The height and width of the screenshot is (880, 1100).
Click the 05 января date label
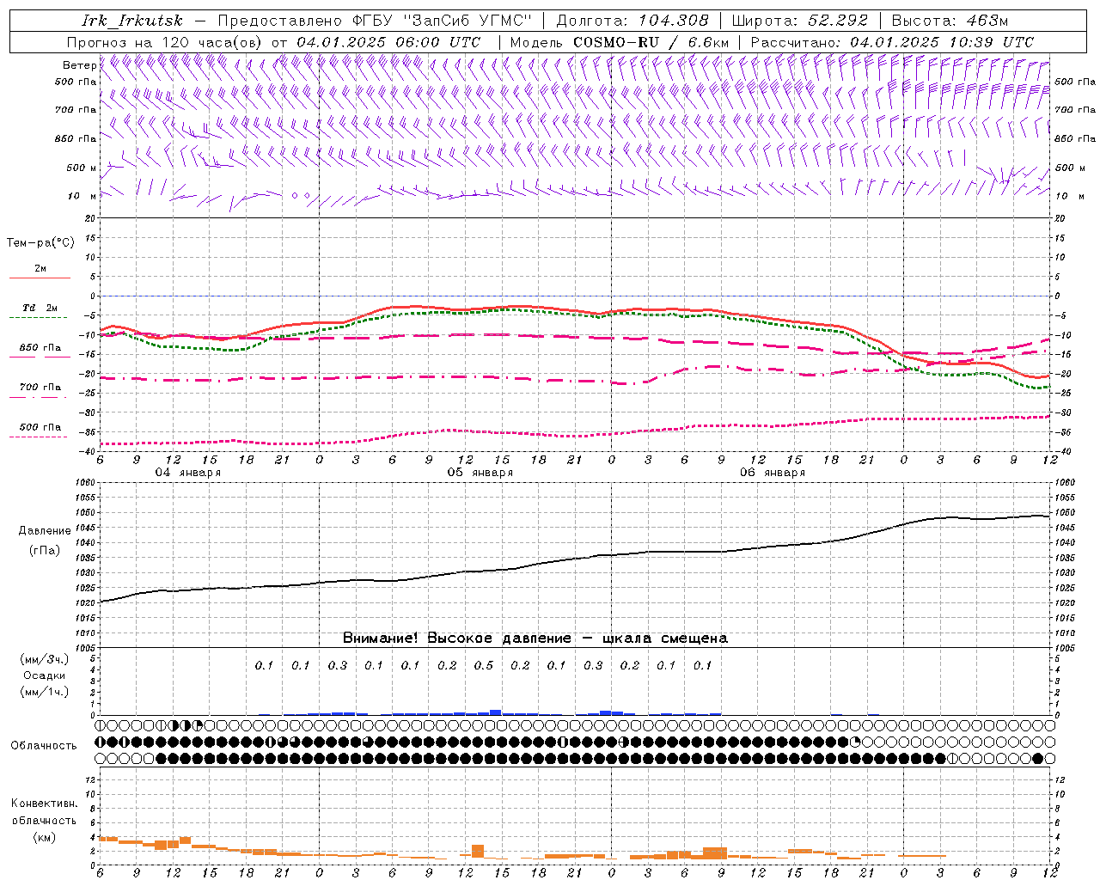(480, 473)
